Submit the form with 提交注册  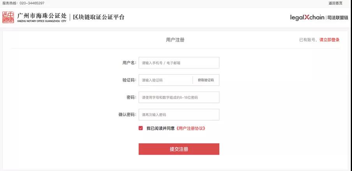(x=179, y=149)
